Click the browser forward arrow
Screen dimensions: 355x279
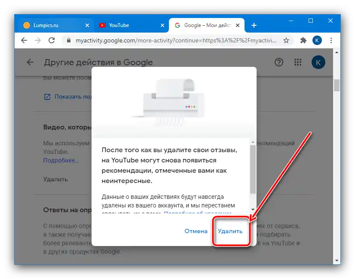(37, 40)
